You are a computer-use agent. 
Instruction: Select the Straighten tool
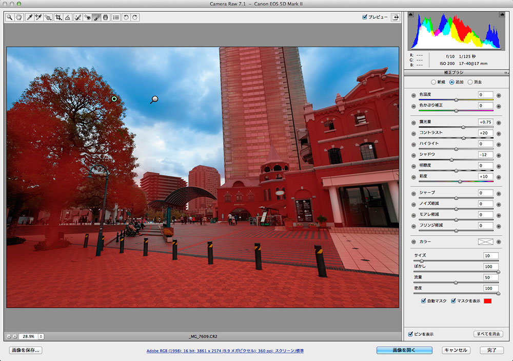point(67,17)
